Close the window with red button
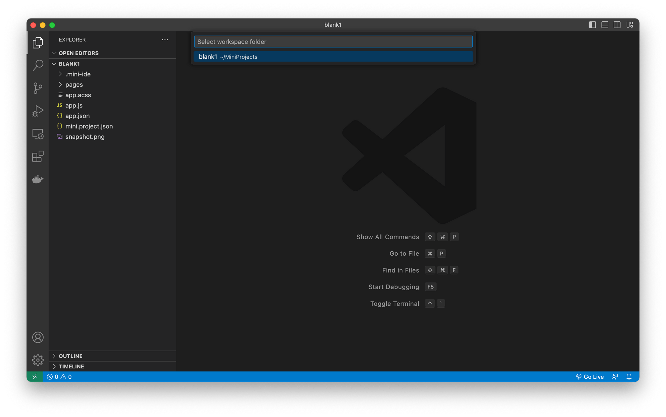 click(x=33, y=25)
